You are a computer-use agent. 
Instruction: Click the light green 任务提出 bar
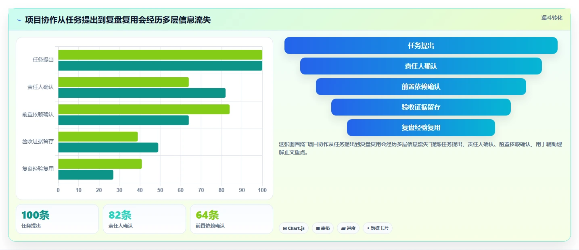[x=160, y=55]
